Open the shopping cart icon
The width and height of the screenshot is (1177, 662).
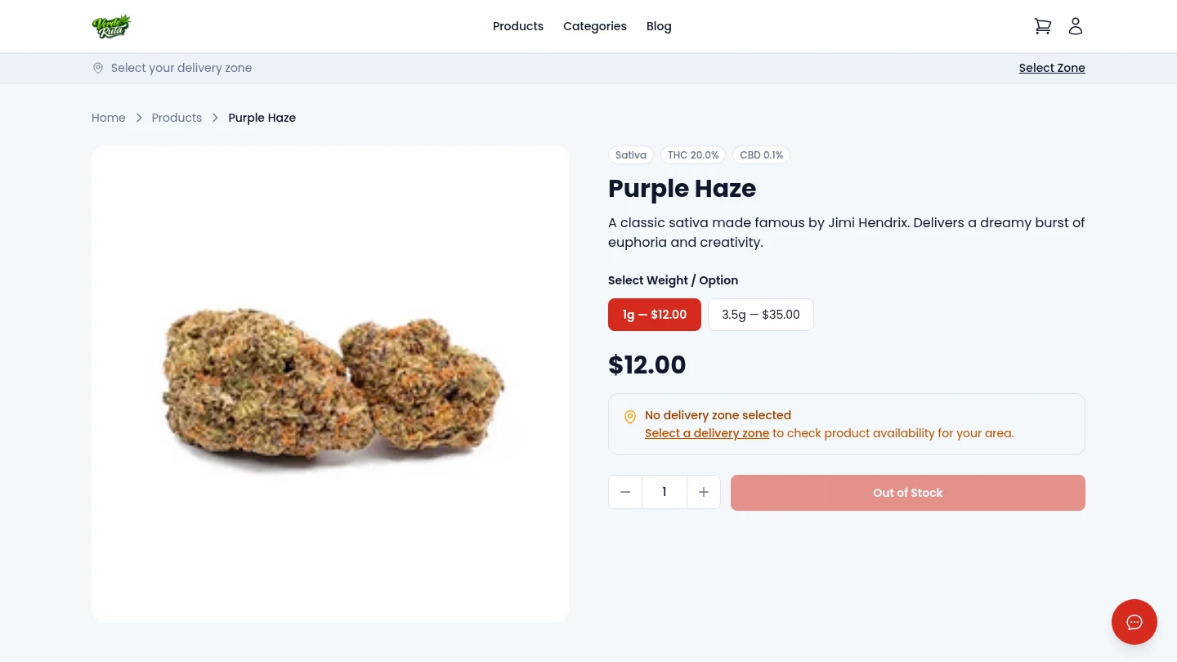1042,26
